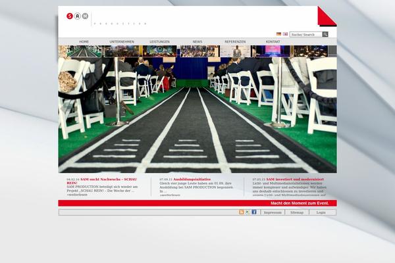
Task: Switch site language to English flag
Action: click(285, 34)
